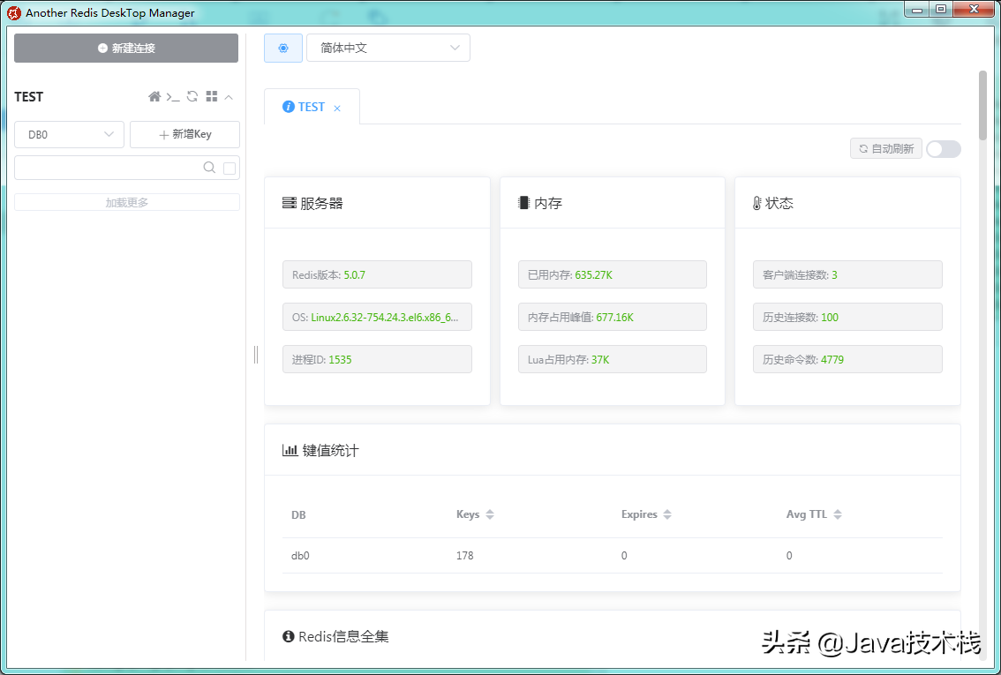Open the settings gear button

[x=283, y=49]
